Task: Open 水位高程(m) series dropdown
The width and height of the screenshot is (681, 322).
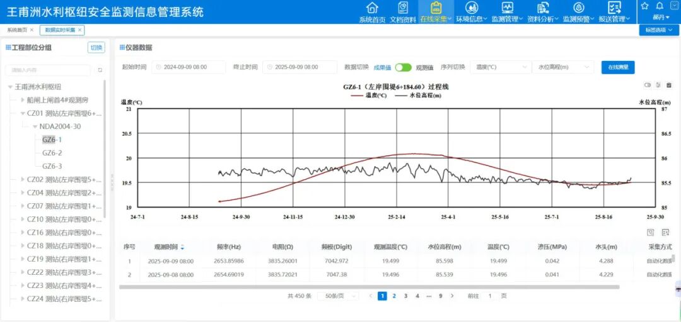Action: pos(563,67)
